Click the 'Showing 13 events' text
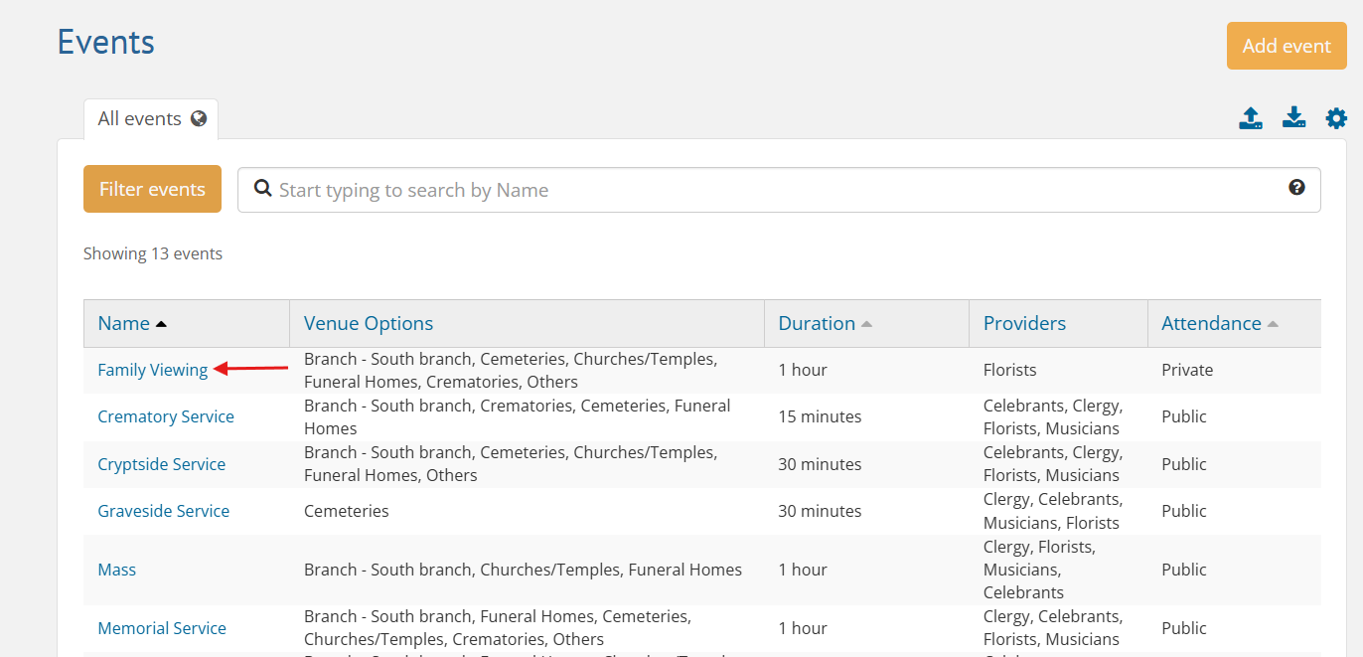The height and width of the screenshot is (657, 1363). click(153, 253)
